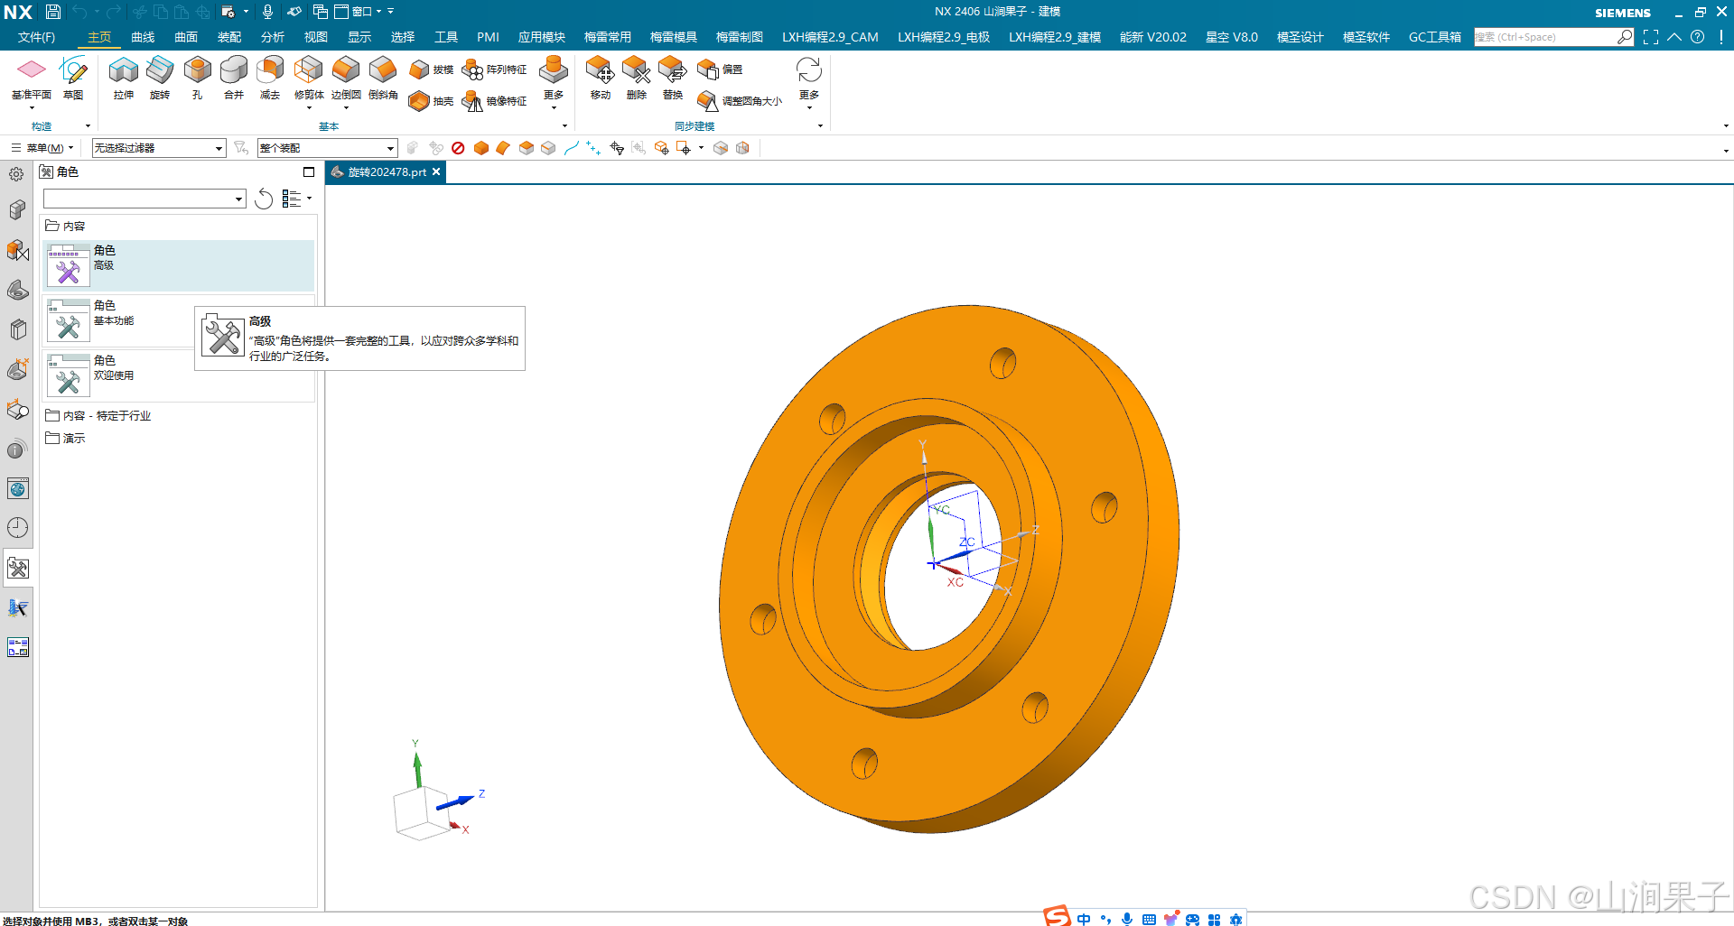Expand 更多 in the 同步建模 group
Screen dimensions: 1734x926
tap(809, 83)
